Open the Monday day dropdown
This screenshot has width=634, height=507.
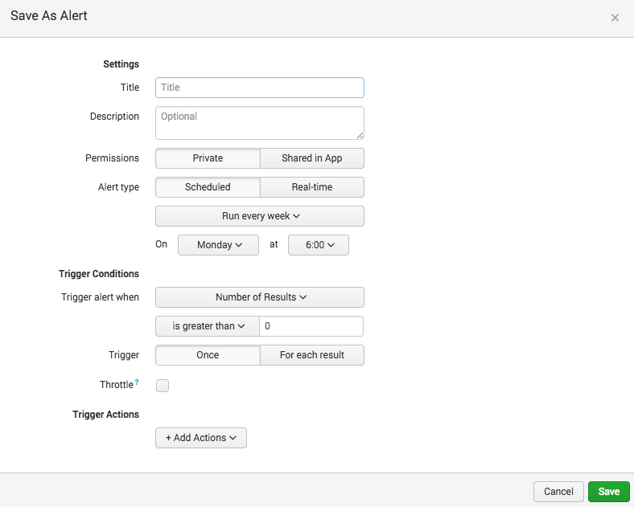click(218, 245)
